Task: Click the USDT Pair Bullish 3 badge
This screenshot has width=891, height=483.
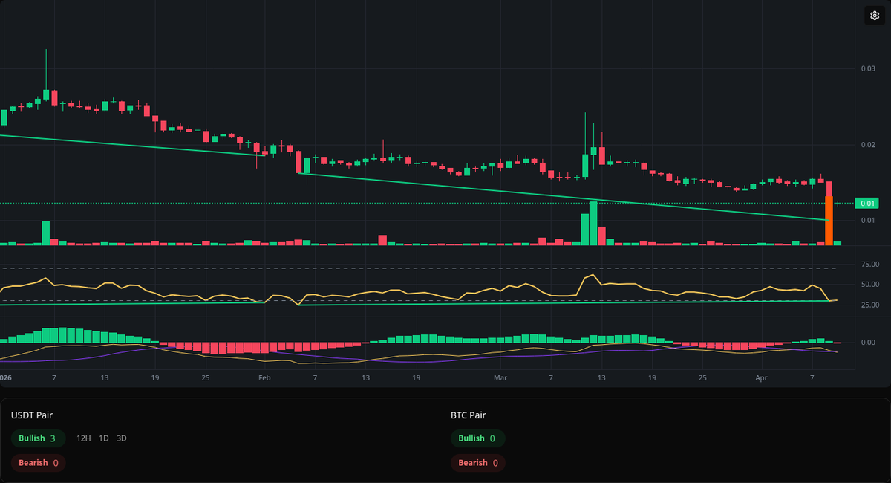Action: (38, 438)
